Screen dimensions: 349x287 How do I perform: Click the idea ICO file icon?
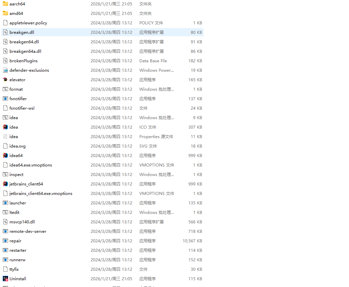pos(5,127)
